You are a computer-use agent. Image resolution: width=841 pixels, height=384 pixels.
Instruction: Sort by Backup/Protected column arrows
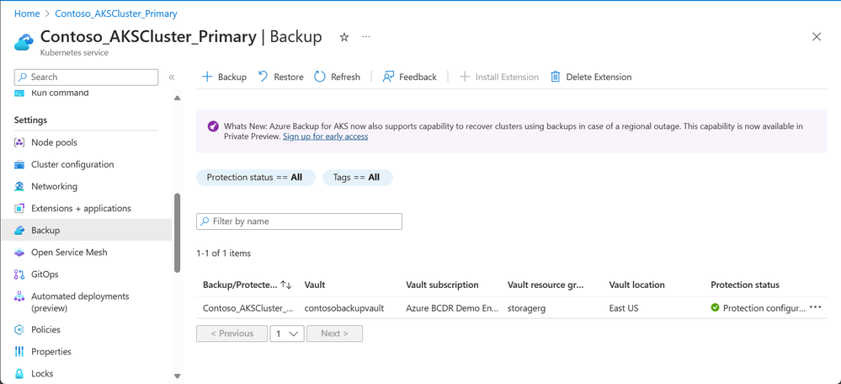point(285,285)
